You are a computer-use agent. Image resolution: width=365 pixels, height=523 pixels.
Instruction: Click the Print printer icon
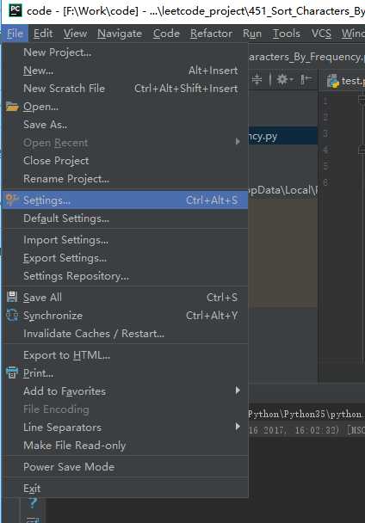coord(12,372)
